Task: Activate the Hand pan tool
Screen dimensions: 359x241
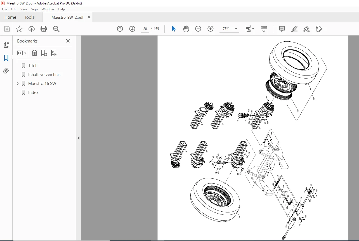Action: tap(186, 29)
